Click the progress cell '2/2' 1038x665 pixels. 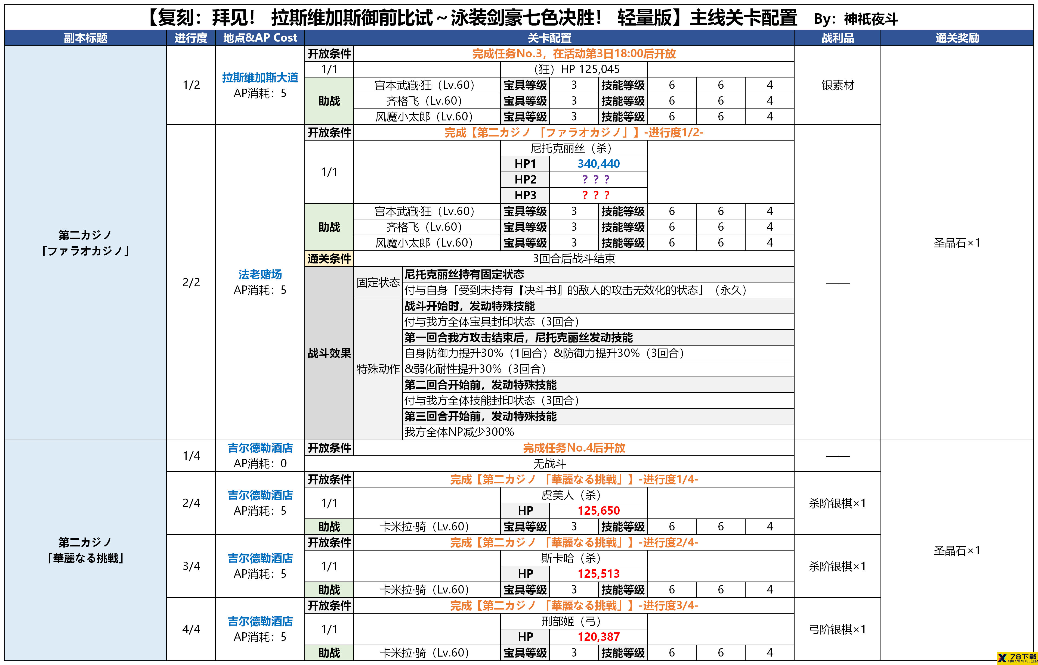click(x=191, y=282)
